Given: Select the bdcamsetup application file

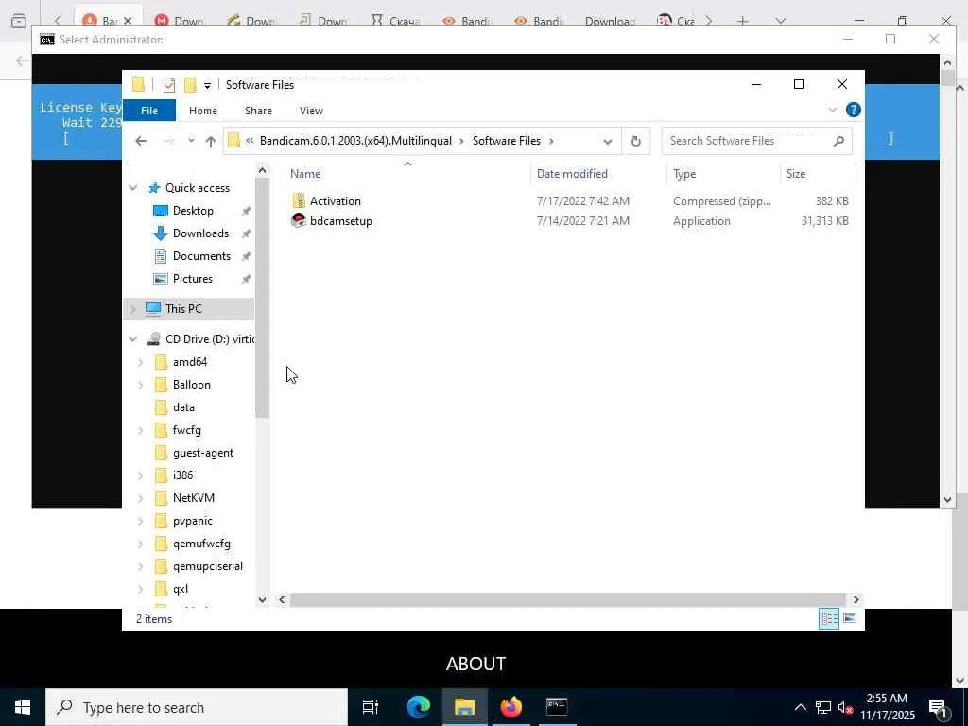Looking at the screenshot, I should pos(340,221).
